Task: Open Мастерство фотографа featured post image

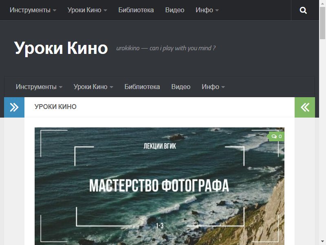Action: point(159,186)
